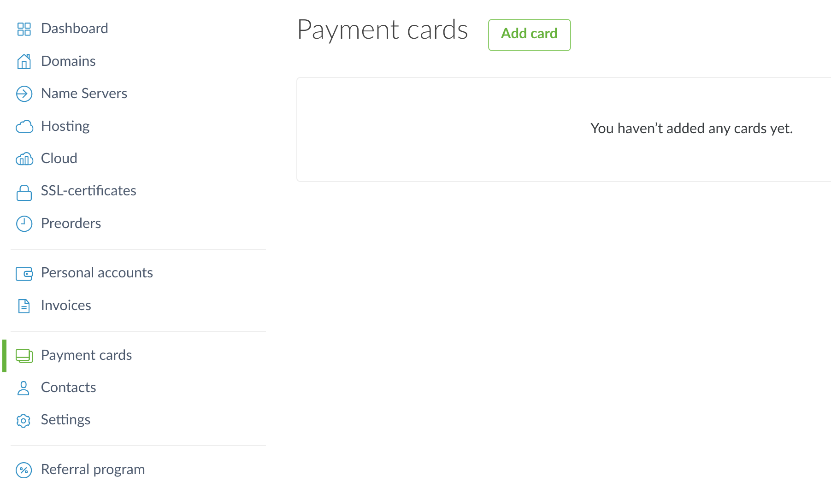Navigate to SSL-certificates
This screenshot has width=831, height=499.
88,191
